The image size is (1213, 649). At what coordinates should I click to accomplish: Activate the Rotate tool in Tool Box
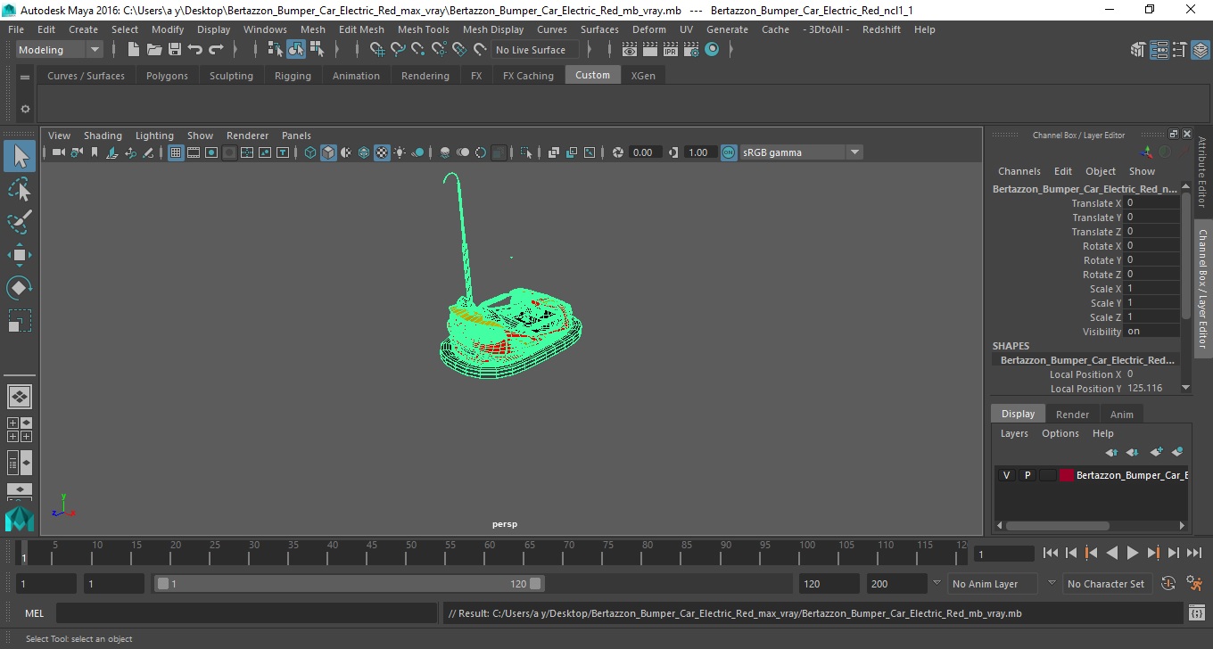click(20, 288)
